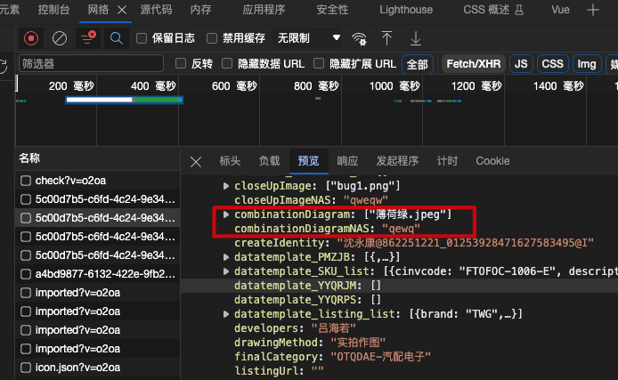The width and height of the screenshot is (618, 380).
Task: Filter by Img type
Action: (587, 64)
